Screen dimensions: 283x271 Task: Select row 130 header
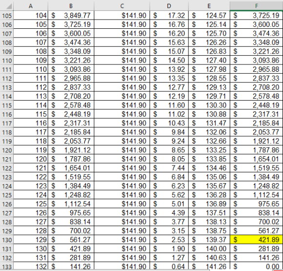click(x=7, y=240)
